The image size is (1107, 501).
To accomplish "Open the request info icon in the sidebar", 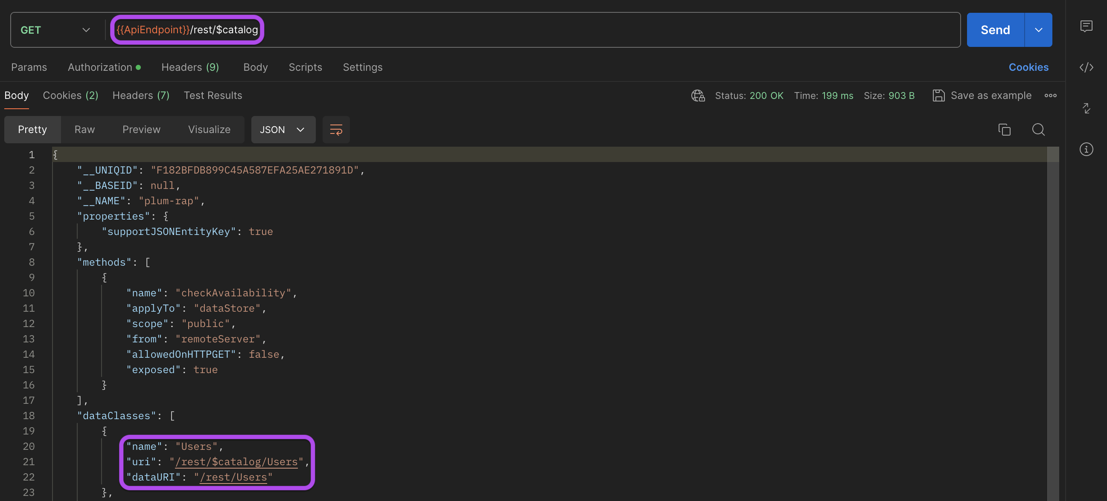I will 1086,149.
